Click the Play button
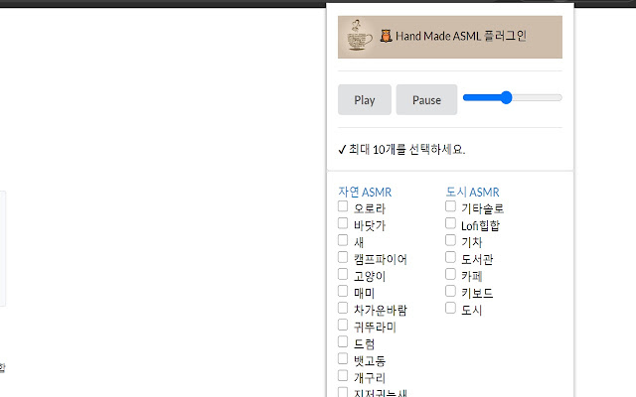Viewport: 636px width, 397px height. (x=365, y=99)
